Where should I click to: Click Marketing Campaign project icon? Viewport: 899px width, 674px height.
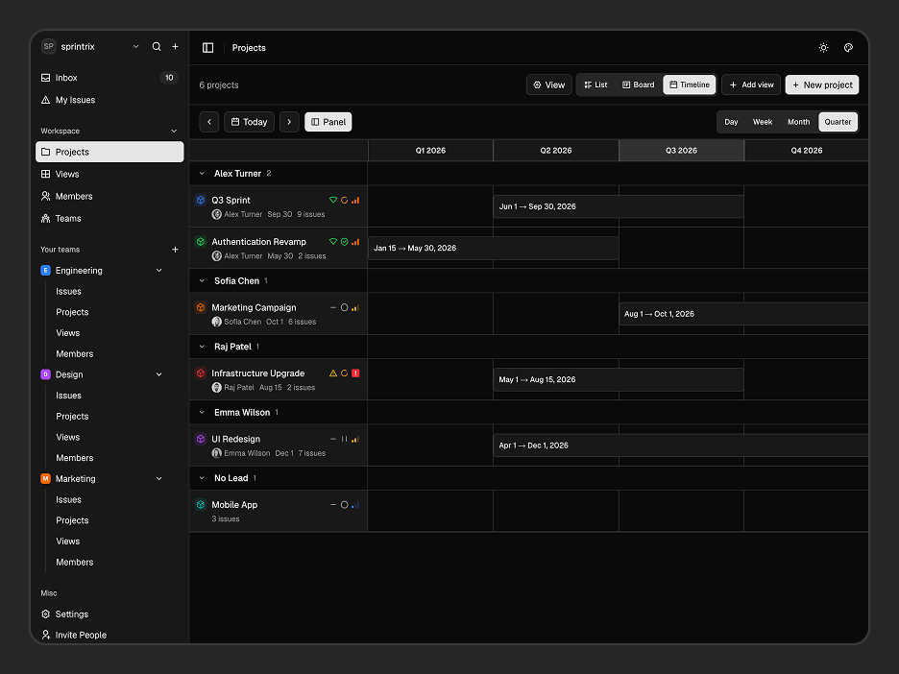(201, 307)
